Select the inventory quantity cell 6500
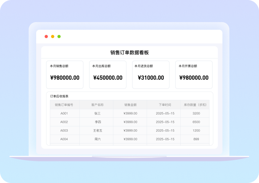This screenshot has width=259, height=183. point(196,122)
